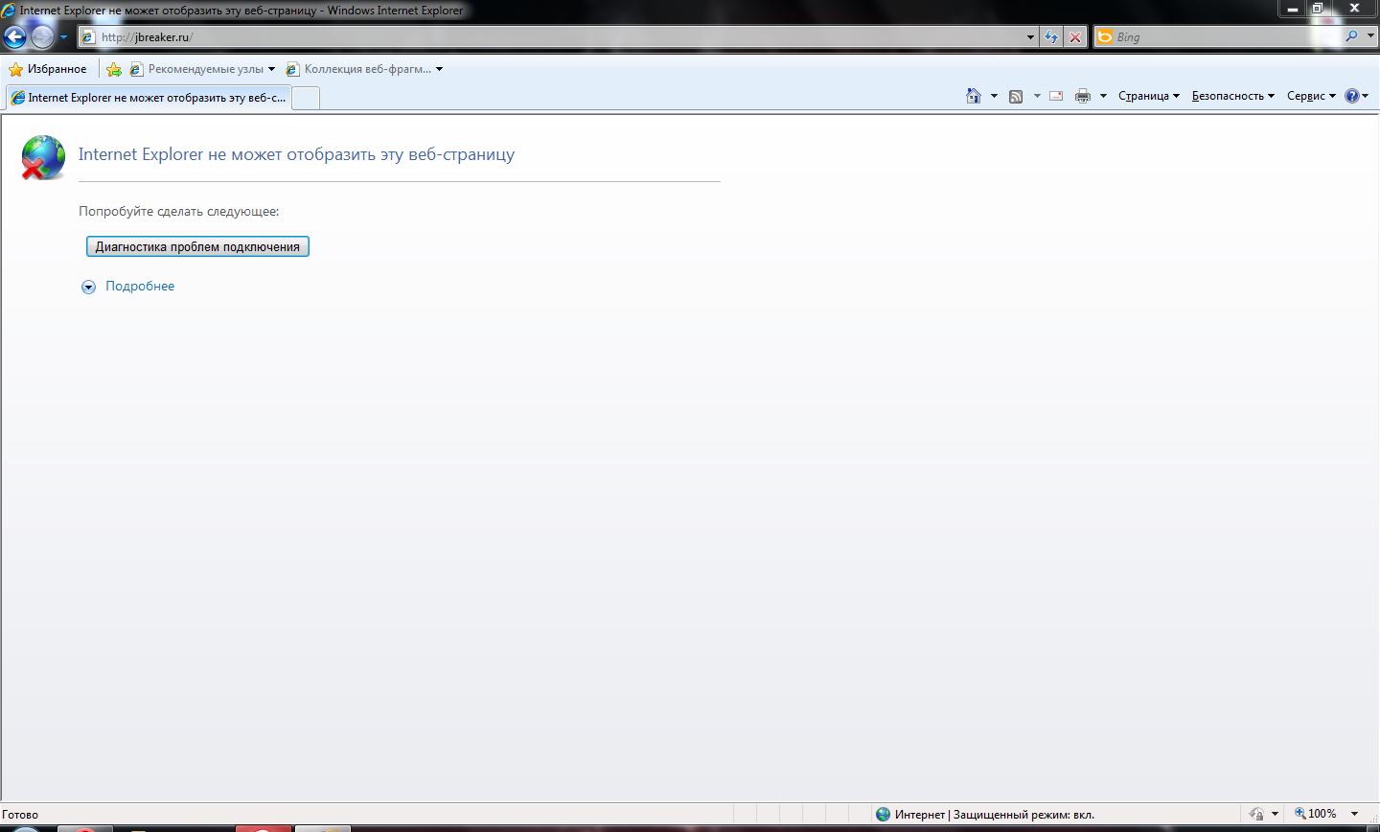Expand the feeds dropdown arrow
The width and height of the screenshot is (1380, 832).
coord(1037,96)
